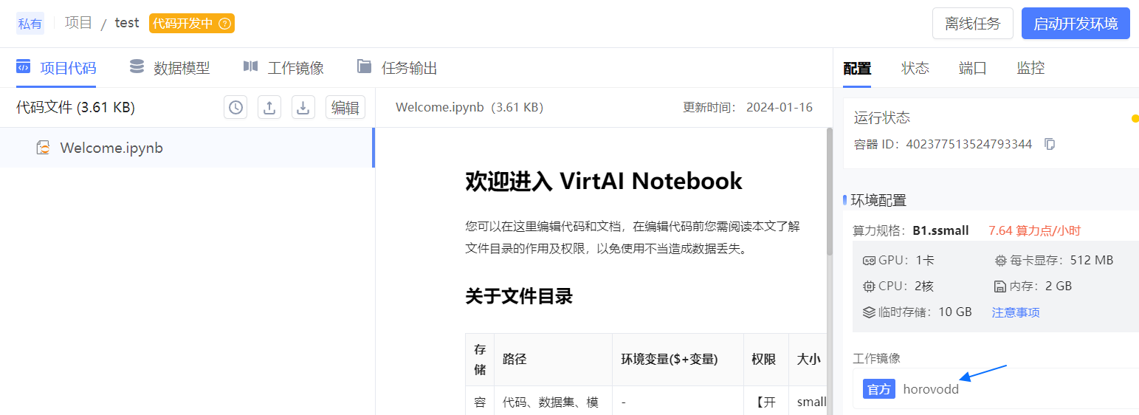
Task: Select Welcome.ipynb in the file list
Action: pos(111,148)
